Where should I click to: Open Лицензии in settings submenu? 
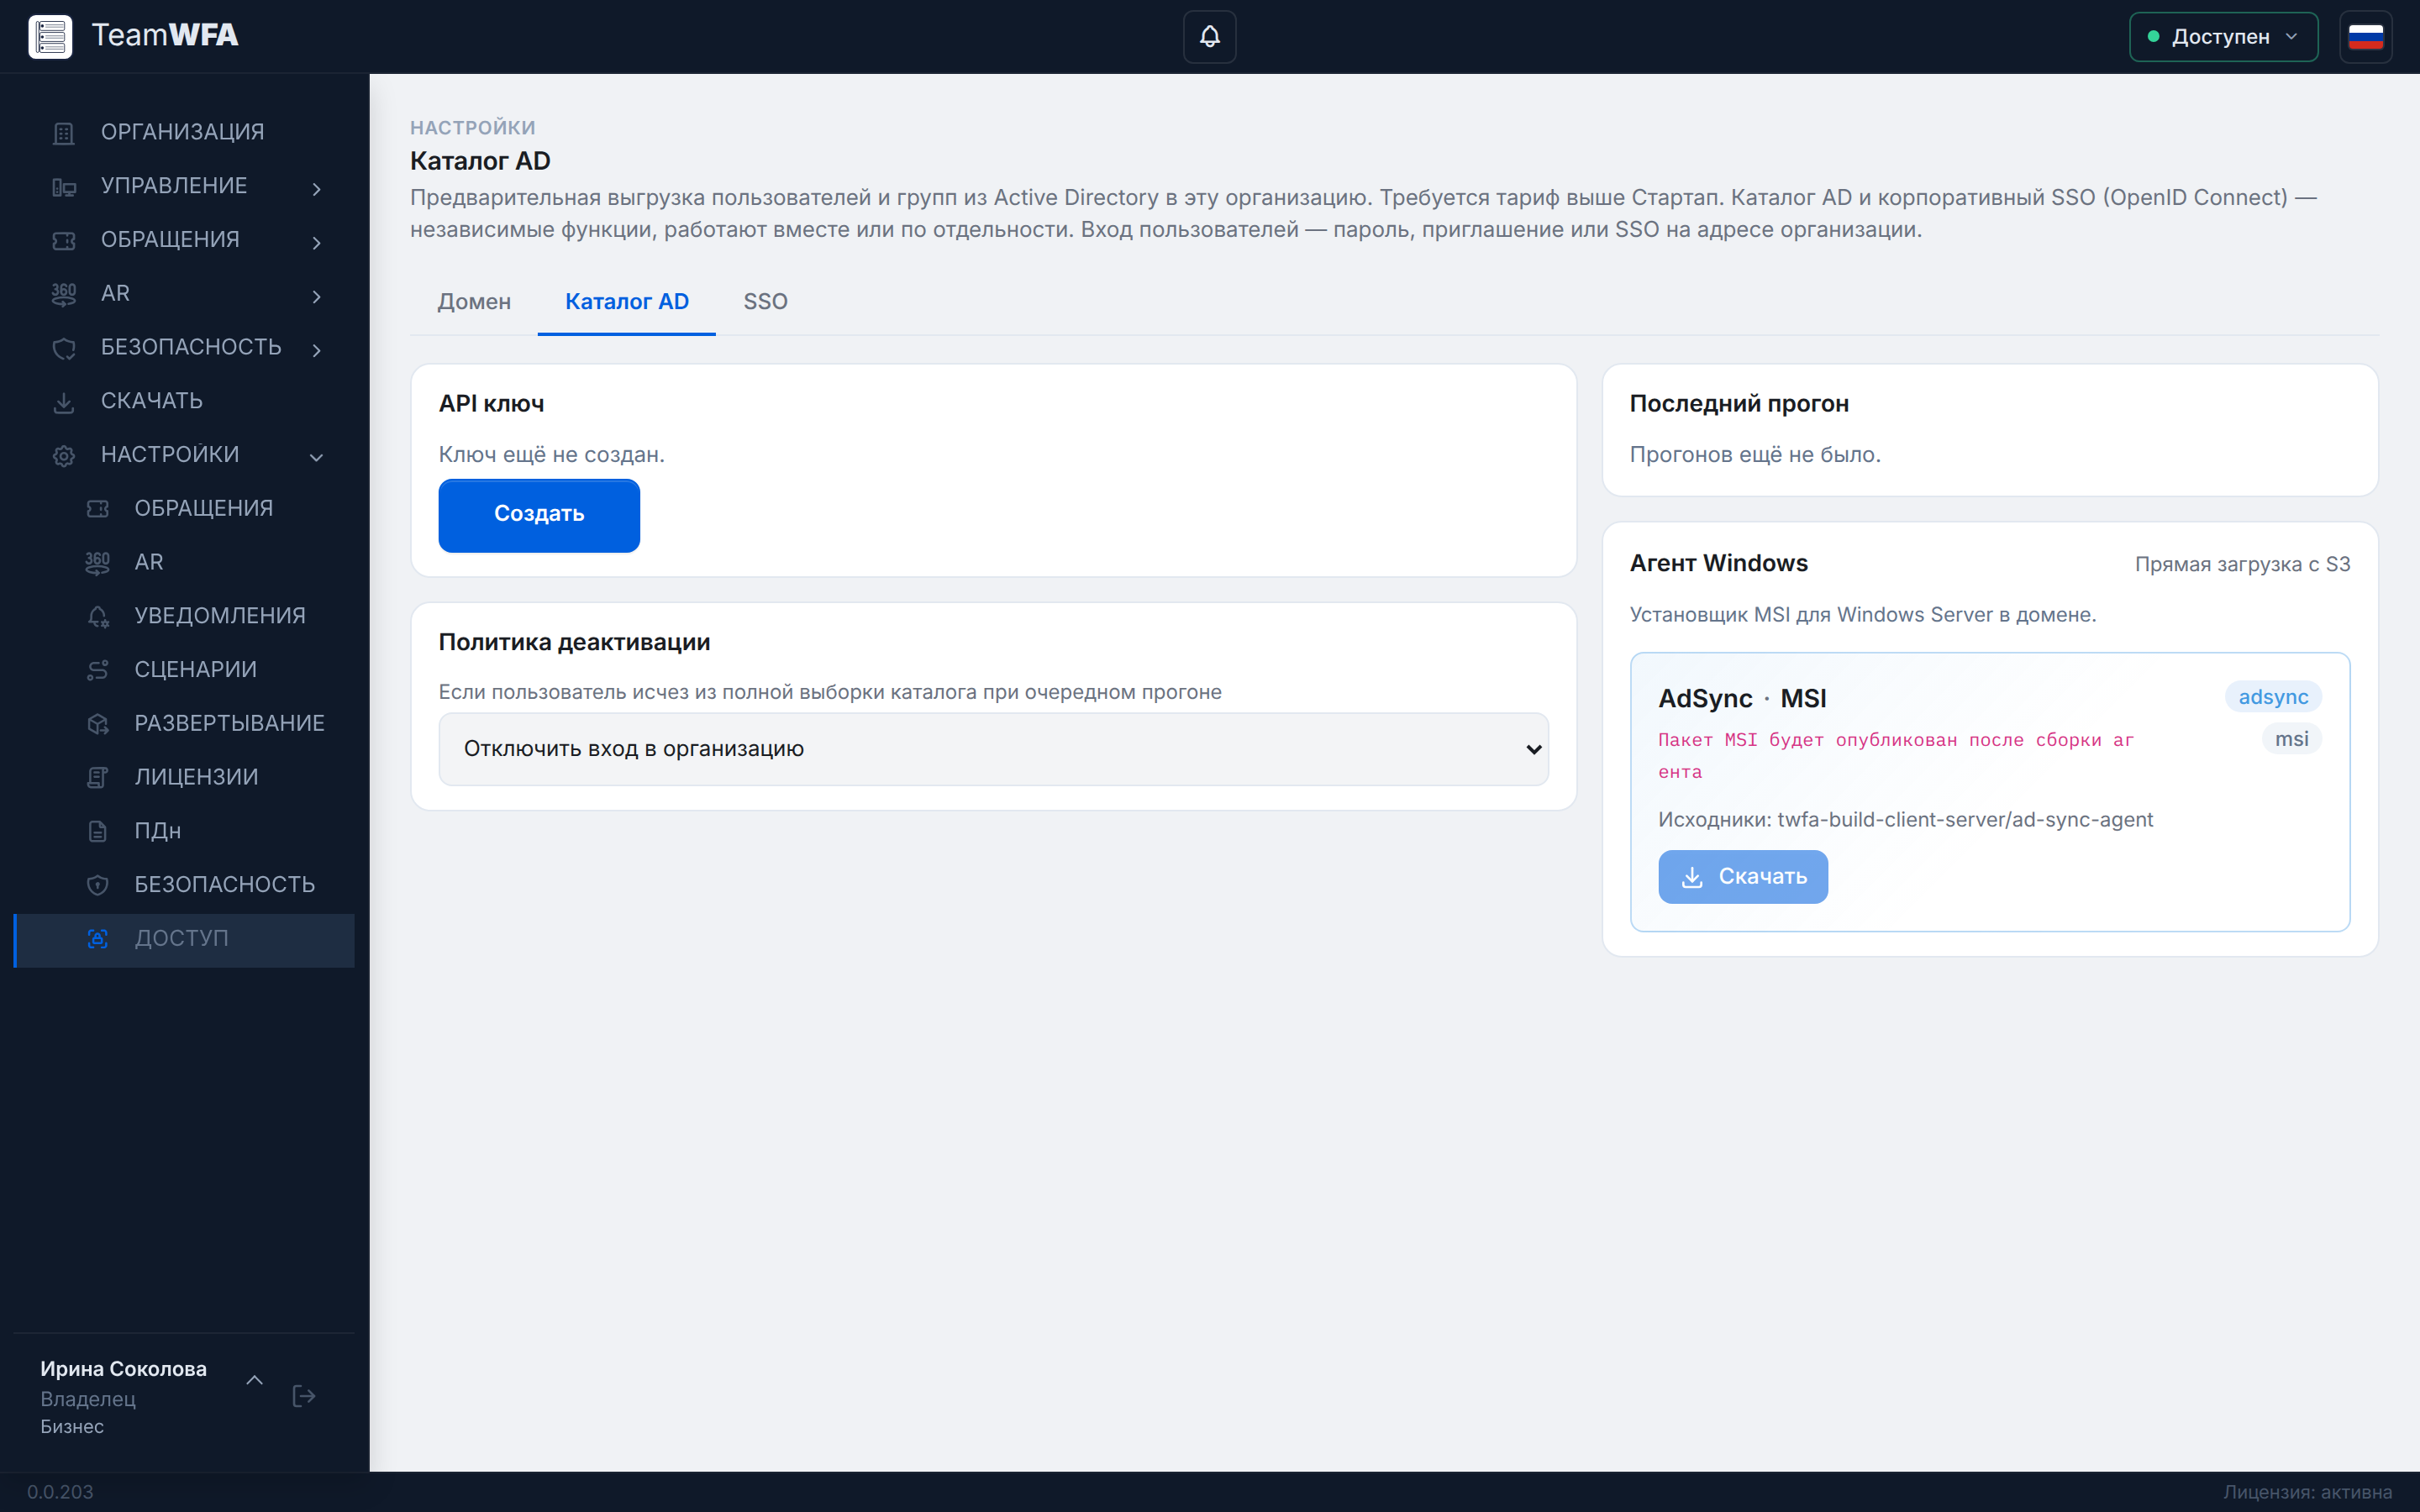click(184, 777)
